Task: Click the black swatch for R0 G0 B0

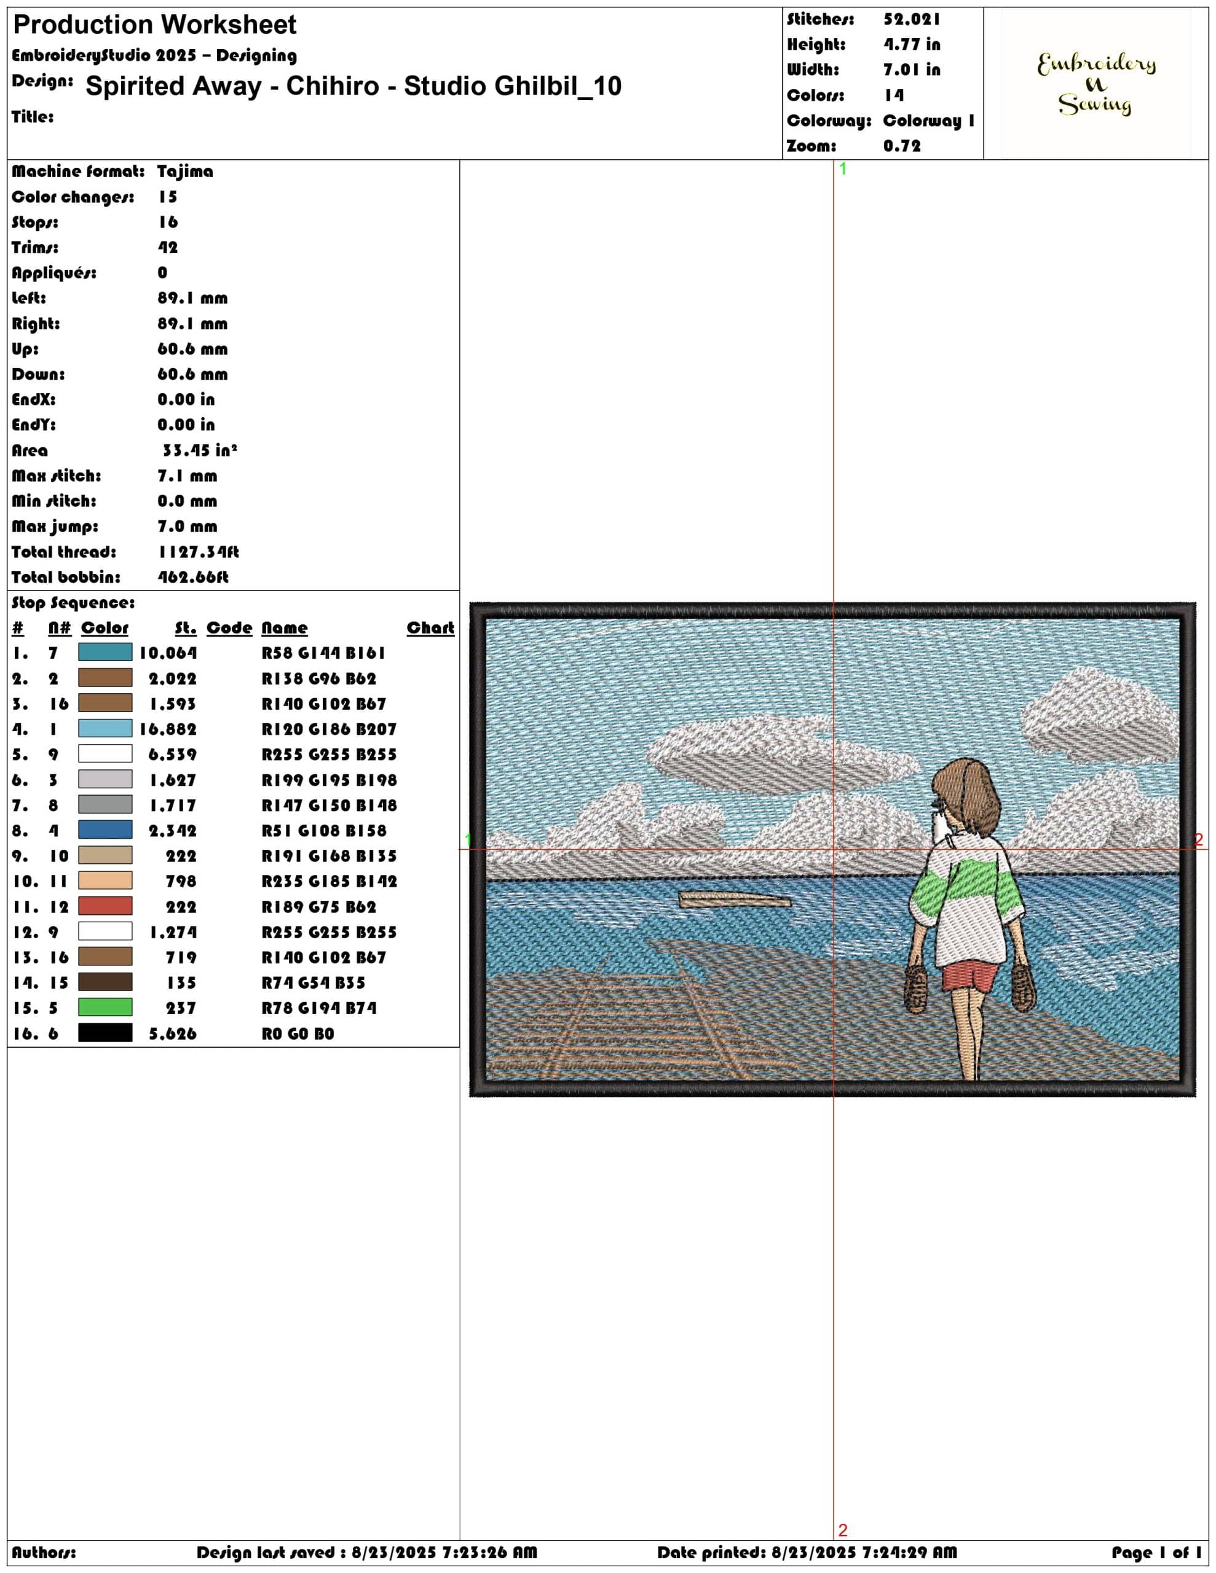Action: tap(105, 1033)
